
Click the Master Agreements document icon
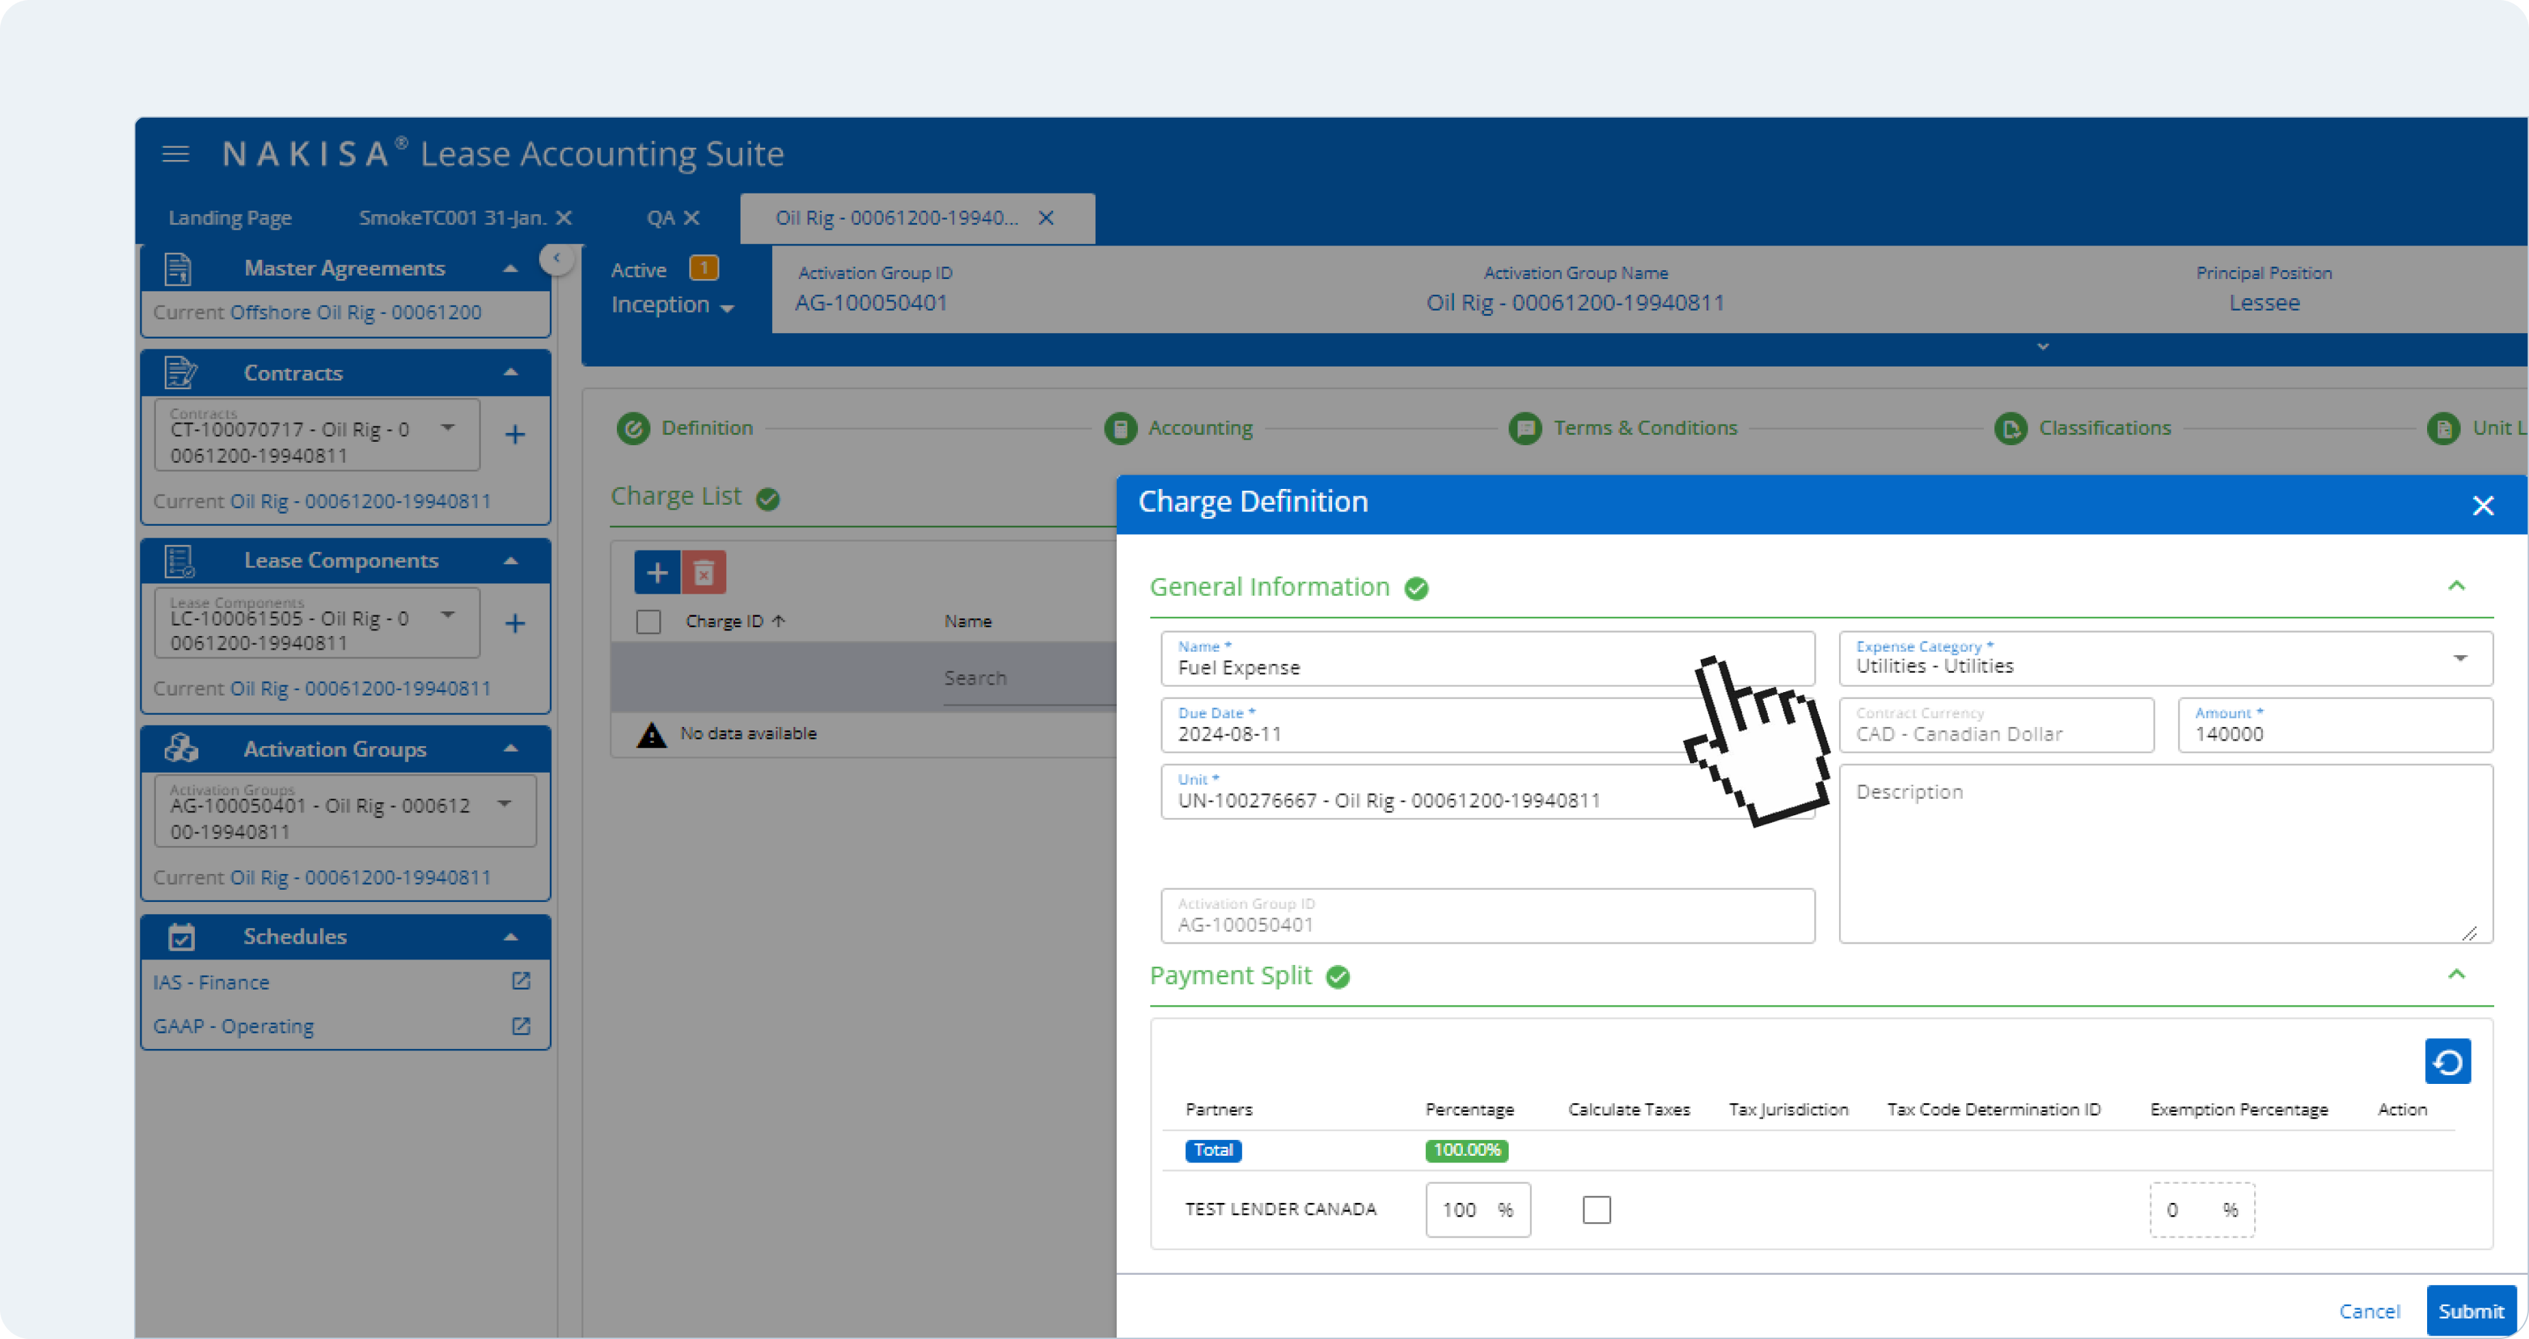178,269
